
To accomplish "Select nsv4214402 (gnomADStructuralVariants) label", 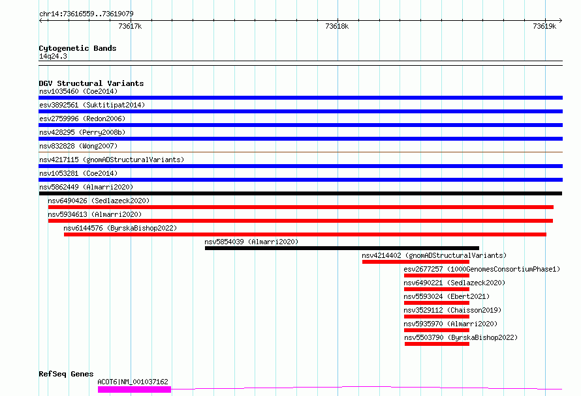I will pos(434,255).
